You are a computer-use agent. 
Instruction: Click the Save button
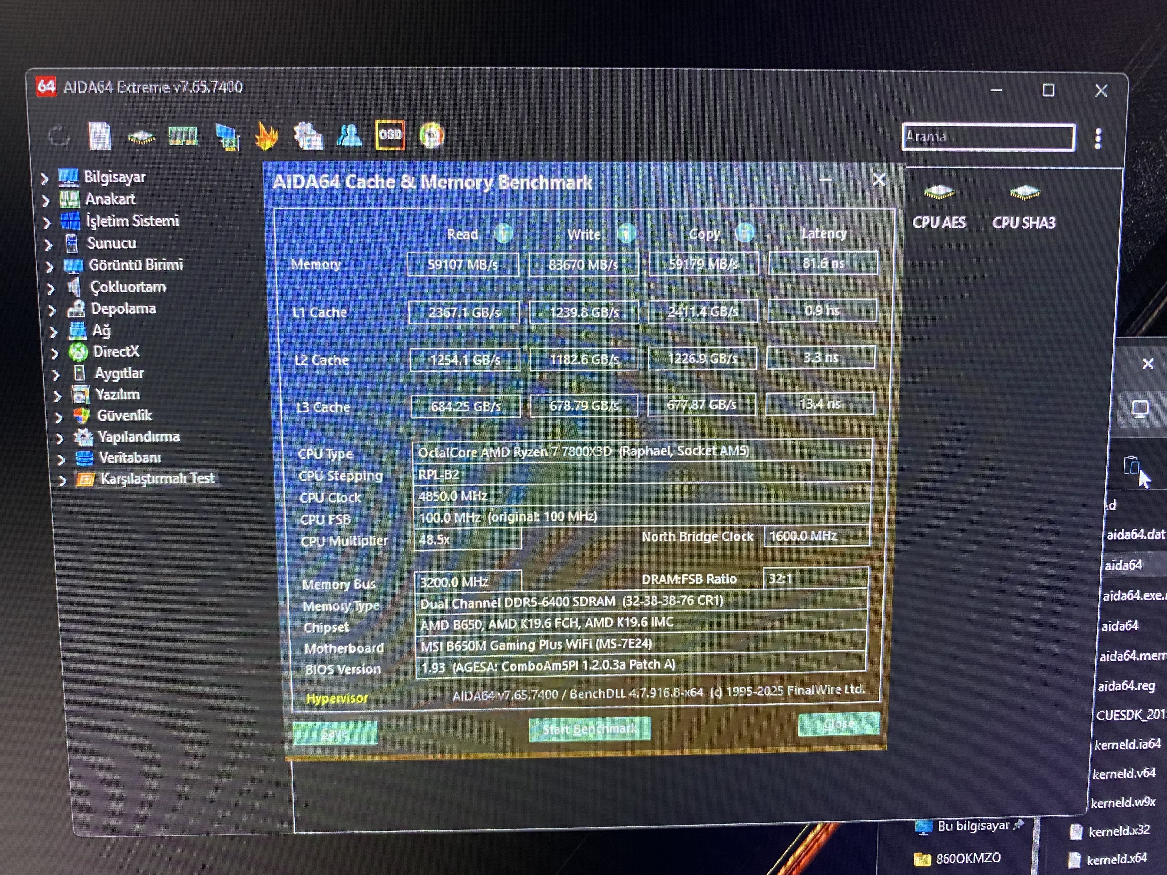coord(335,733)
